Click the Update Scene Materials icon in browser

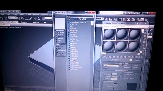pyautogui.click(x=80, y=19)
